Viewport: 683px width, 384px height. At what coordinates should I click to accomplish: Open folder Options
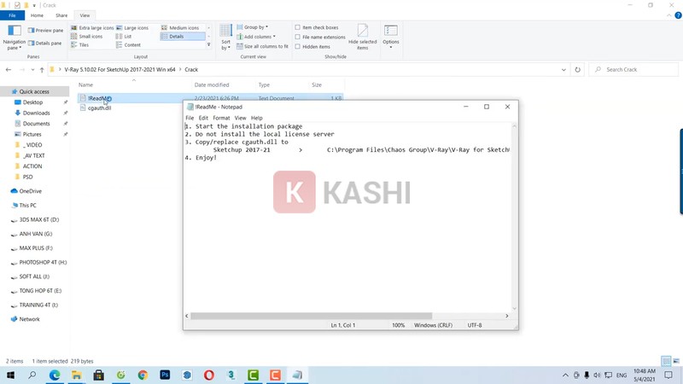(x=391, y=36)
